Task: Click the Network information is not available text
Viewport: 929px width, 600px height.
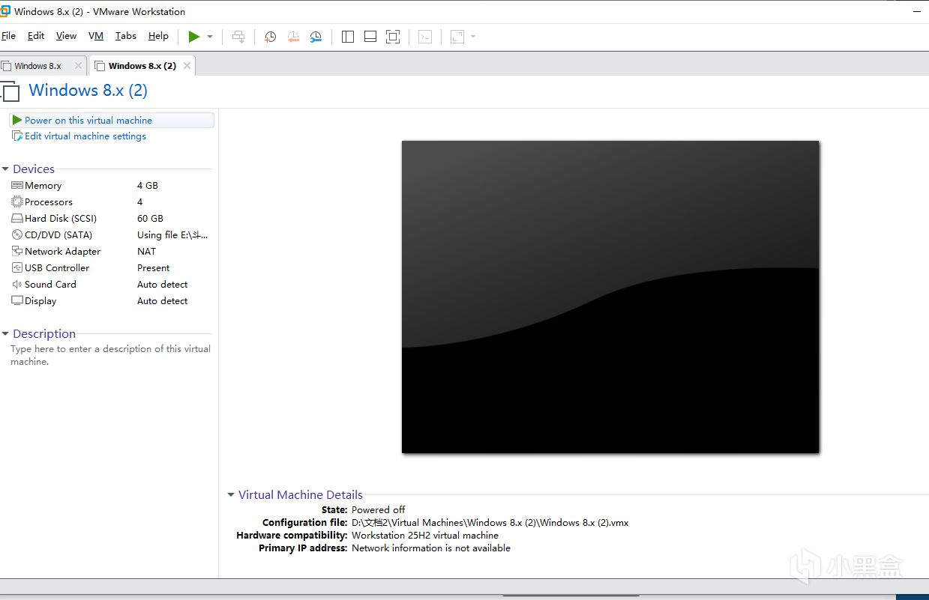Action: 431,548
